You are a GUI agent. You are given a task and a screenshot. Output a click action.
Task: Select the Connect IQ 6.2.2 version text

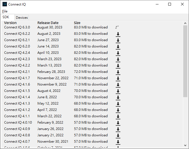coord(17,34)
